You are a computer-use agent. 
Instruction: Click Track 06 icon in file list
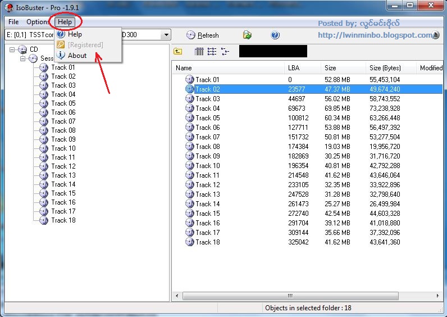(190, 127)
